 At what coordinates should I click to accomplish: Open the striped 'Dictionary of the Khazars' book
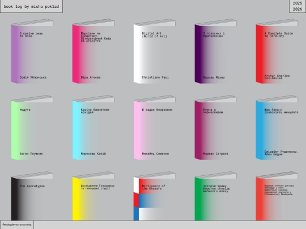click(155, 196)
